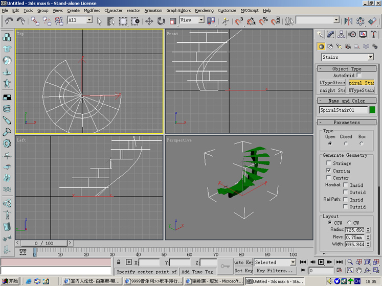This screenshot has width=382, height=286.
Task: Open the Rendering menu
Action: pyautogui.click(x=204, y=10)
